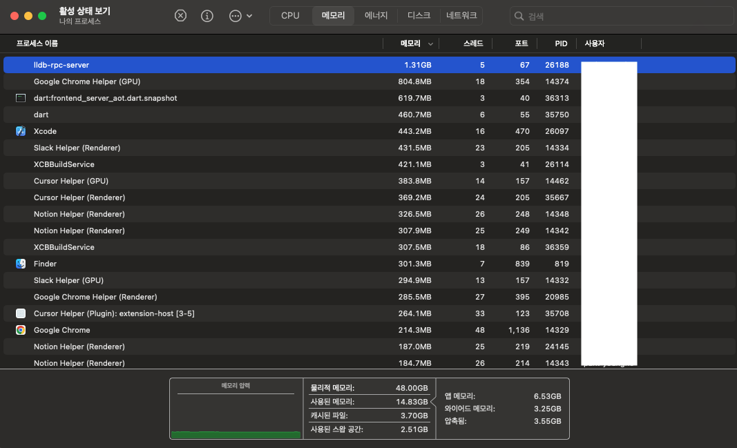Viewport: 737px width, 448px height.
Task: Select the Xcode app icon
Action: click(x=21, y=131)
